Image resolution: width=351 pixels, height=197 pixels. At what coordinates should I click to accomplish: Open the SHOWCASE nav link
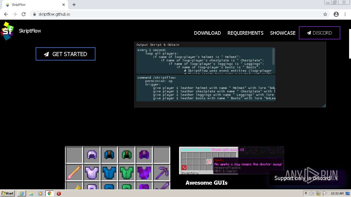(x=283, y=33)
